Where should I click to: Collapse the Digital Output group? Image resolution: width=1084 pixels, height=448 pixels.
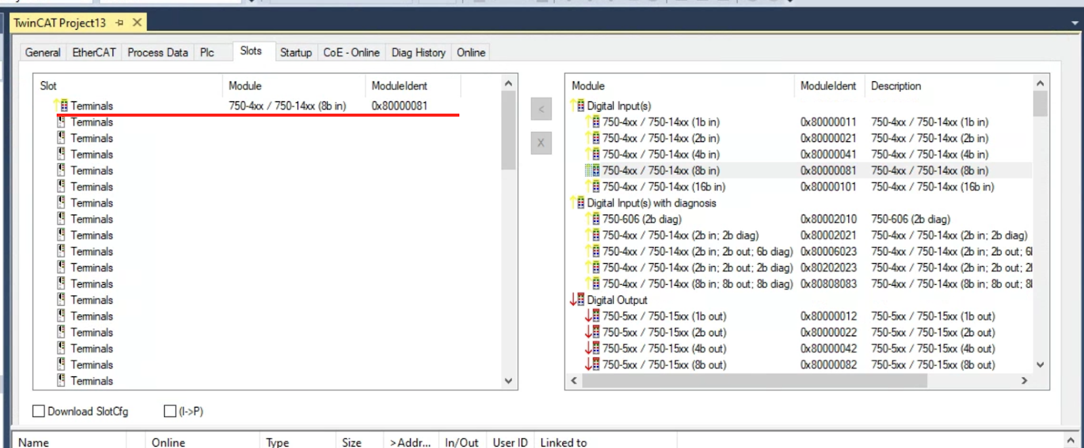pyautogui.click(x=577, y=300)
